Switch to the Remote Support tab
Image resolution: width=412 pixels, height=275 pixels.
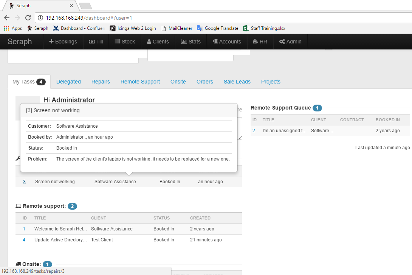(x=140, y=82)
